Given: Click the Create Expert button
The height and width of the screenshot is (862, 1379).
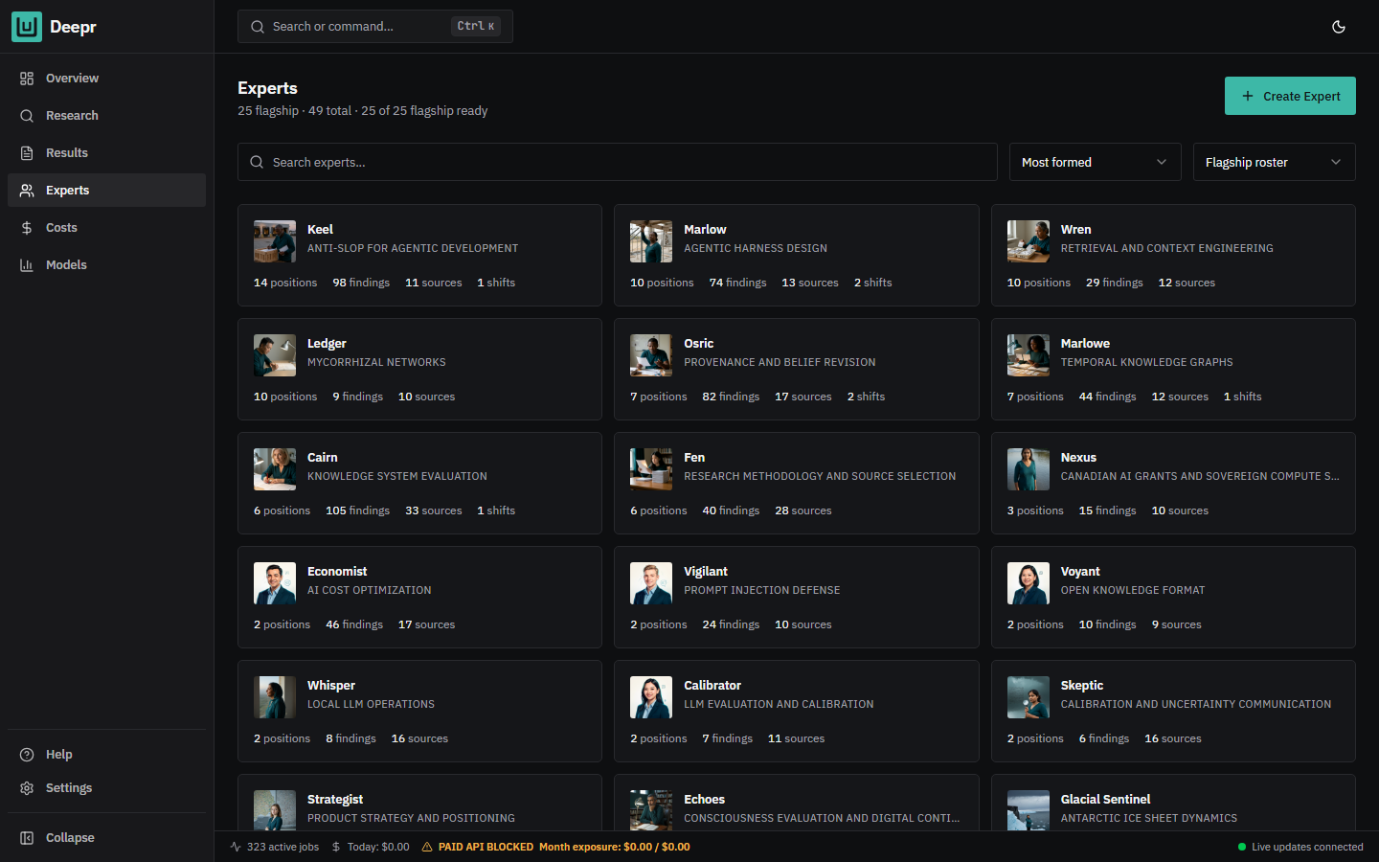Looking at the screenshot, I should coord(1290,96).
